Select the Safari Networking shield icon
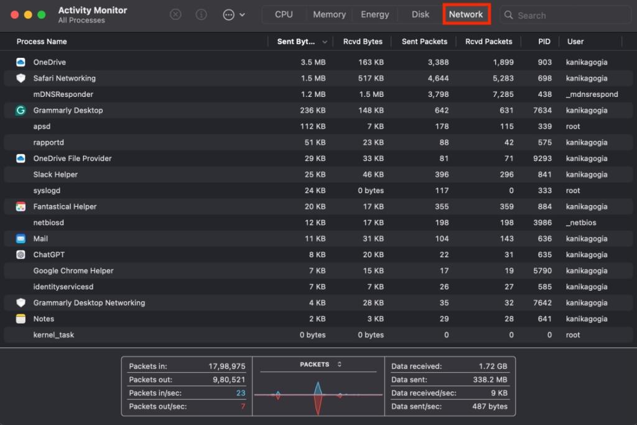 [x=20, y=78]
